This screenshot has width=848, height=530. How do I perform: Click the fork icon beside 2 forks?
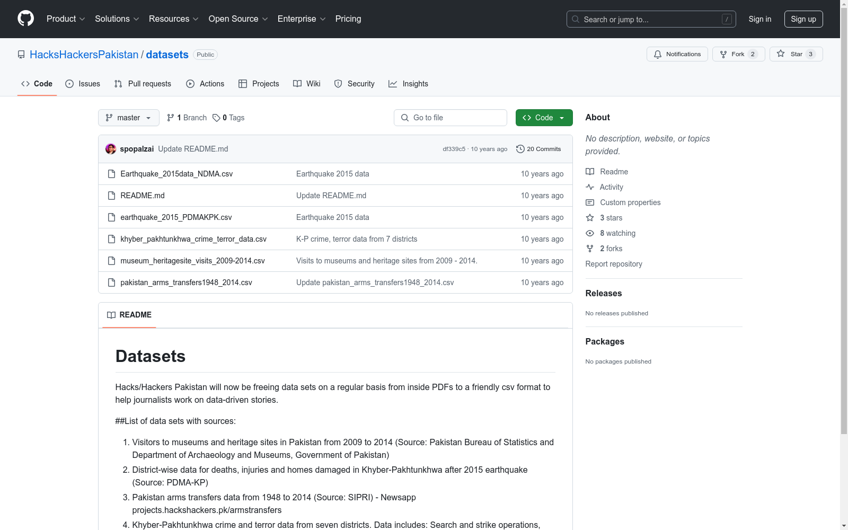(590, 249)
